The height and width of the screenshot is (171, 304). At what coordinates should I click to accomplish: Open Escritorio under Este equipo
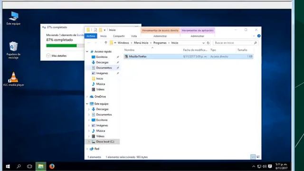click(x=102, y=120)
